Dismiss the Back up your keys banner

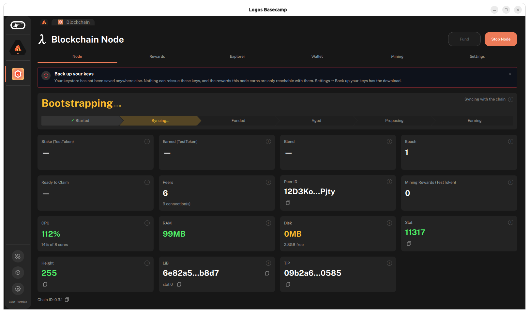point(510,74)
